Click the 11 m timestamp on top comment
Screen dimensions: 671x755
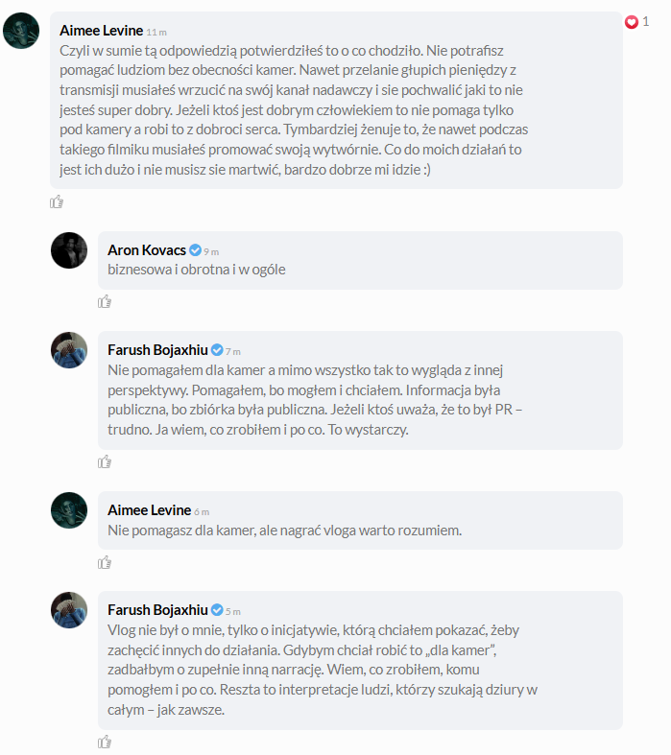(x=156, y=33)
